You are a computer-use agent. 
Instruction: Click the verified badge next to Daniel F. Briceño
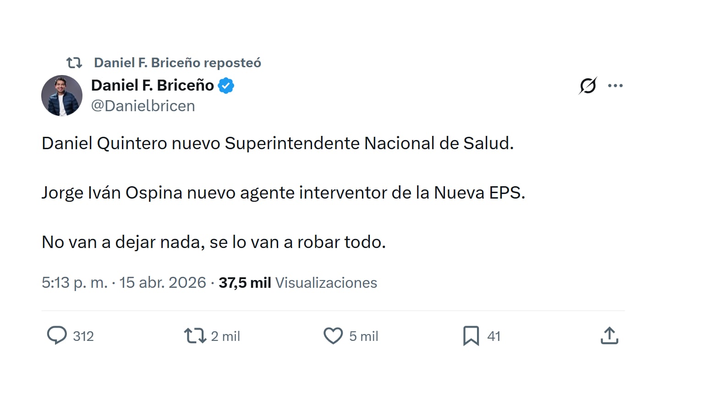(228, 85)
